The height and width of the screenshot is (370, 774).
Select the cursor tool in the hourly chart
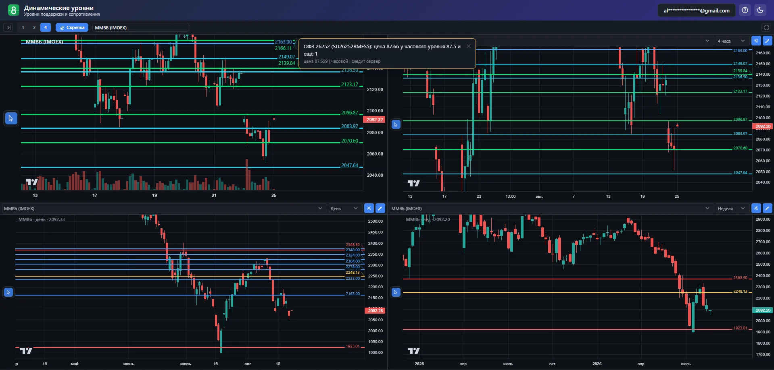pos(11,118)
